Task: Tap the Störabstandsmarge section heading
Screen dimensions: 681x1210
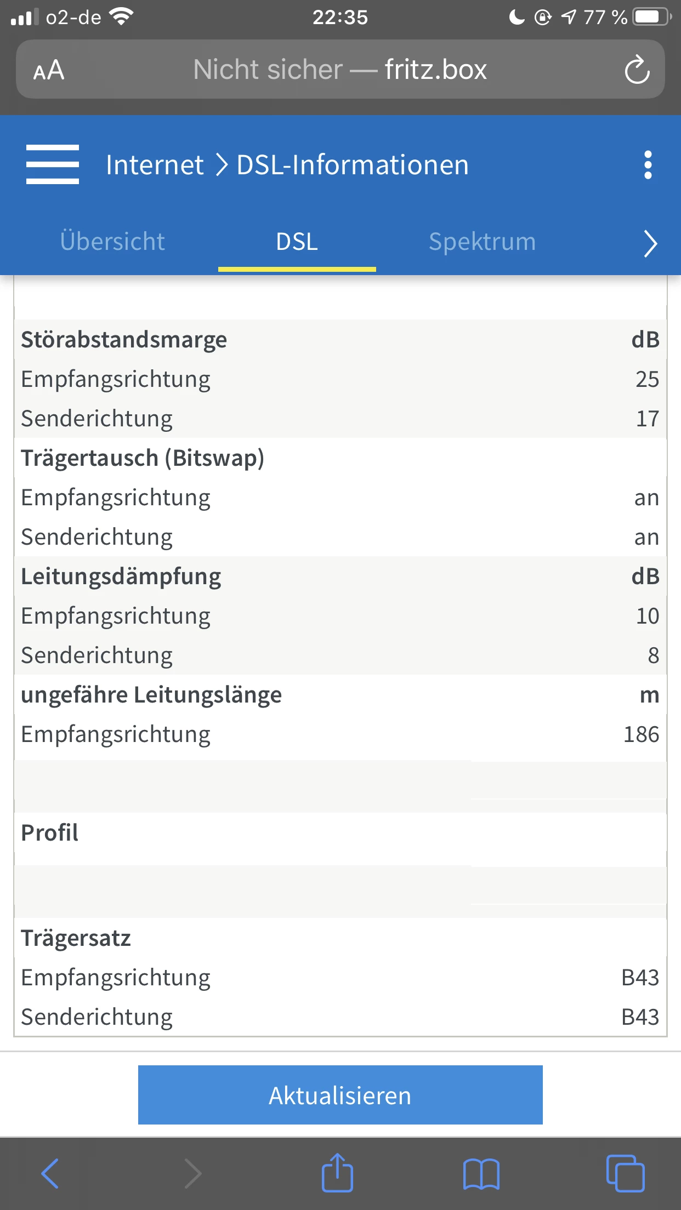Action: [x=124, y=340]
